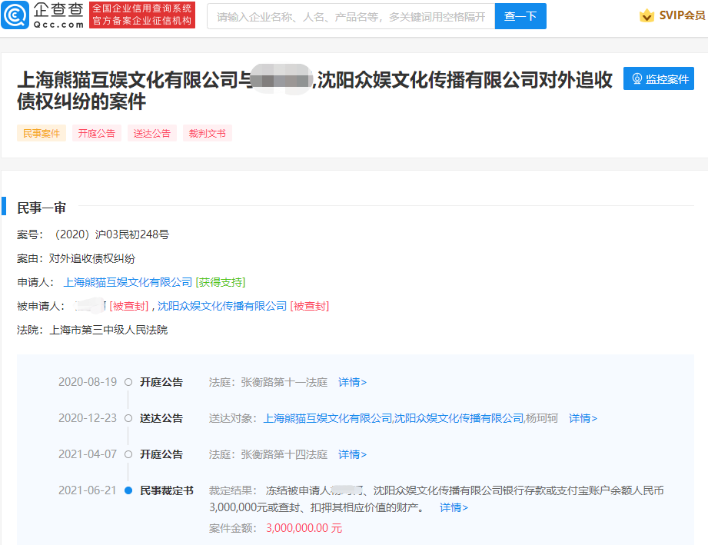Open 详情> for 张衡路第十一法庭 hearing
Screen dimensions: 708x545
click(352, 382)
